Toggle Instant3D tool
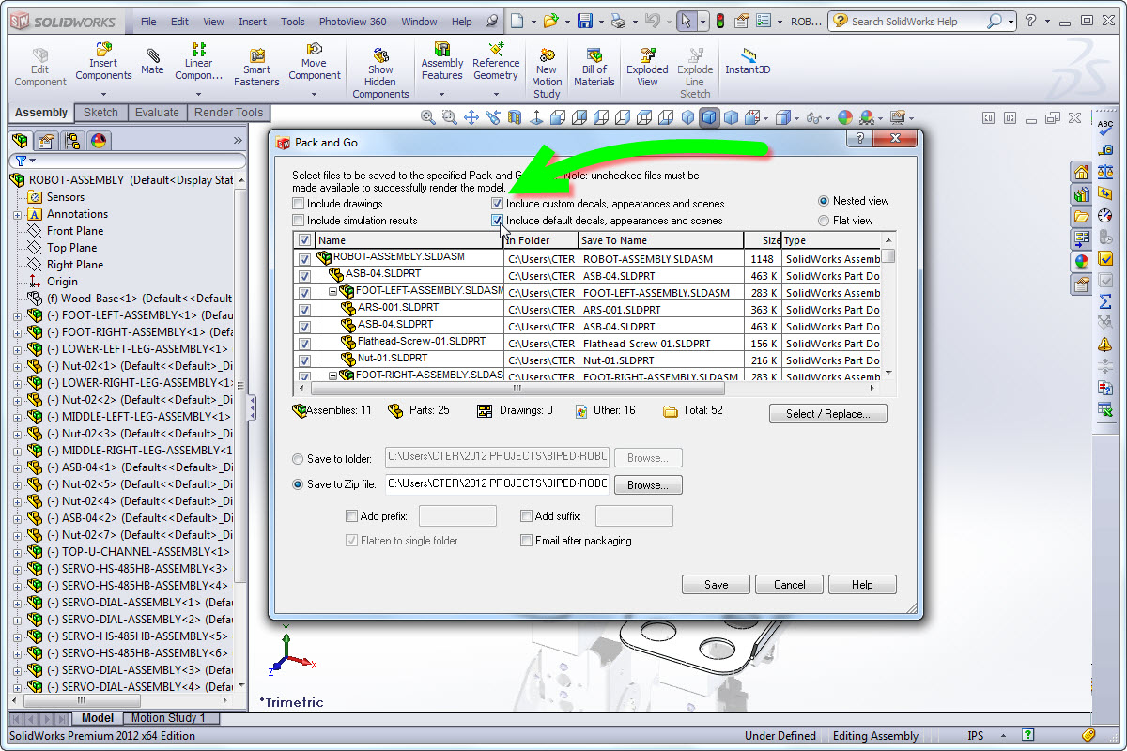Screen dimensions: 1127x751 pyautogui.click(x=748, y=61)
